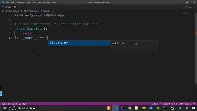
Task: Open Visual Studio Code taskbar icon
Action: pyautogui.click(x=116, y=108)
